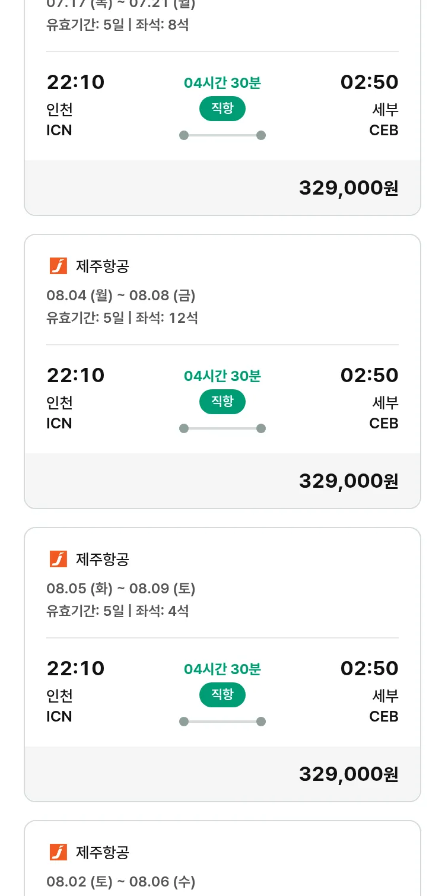The height and width of the screenshot is (896, 445).
Task: Click 직항 badge on 08.05 flight
Action: (x=223, y=695)
